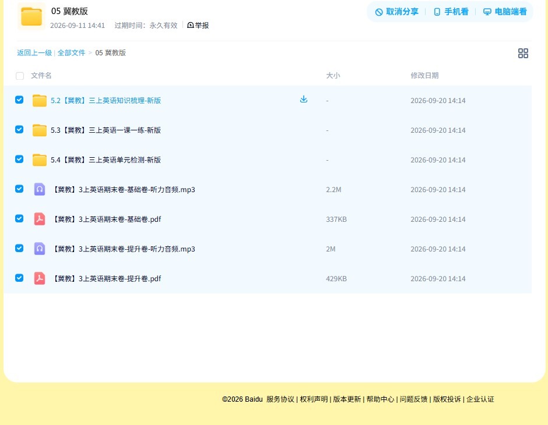Open the 版权投诉 footer link
Image resolution: width=548 pixels, height=425 pixels.
[447, 399]
